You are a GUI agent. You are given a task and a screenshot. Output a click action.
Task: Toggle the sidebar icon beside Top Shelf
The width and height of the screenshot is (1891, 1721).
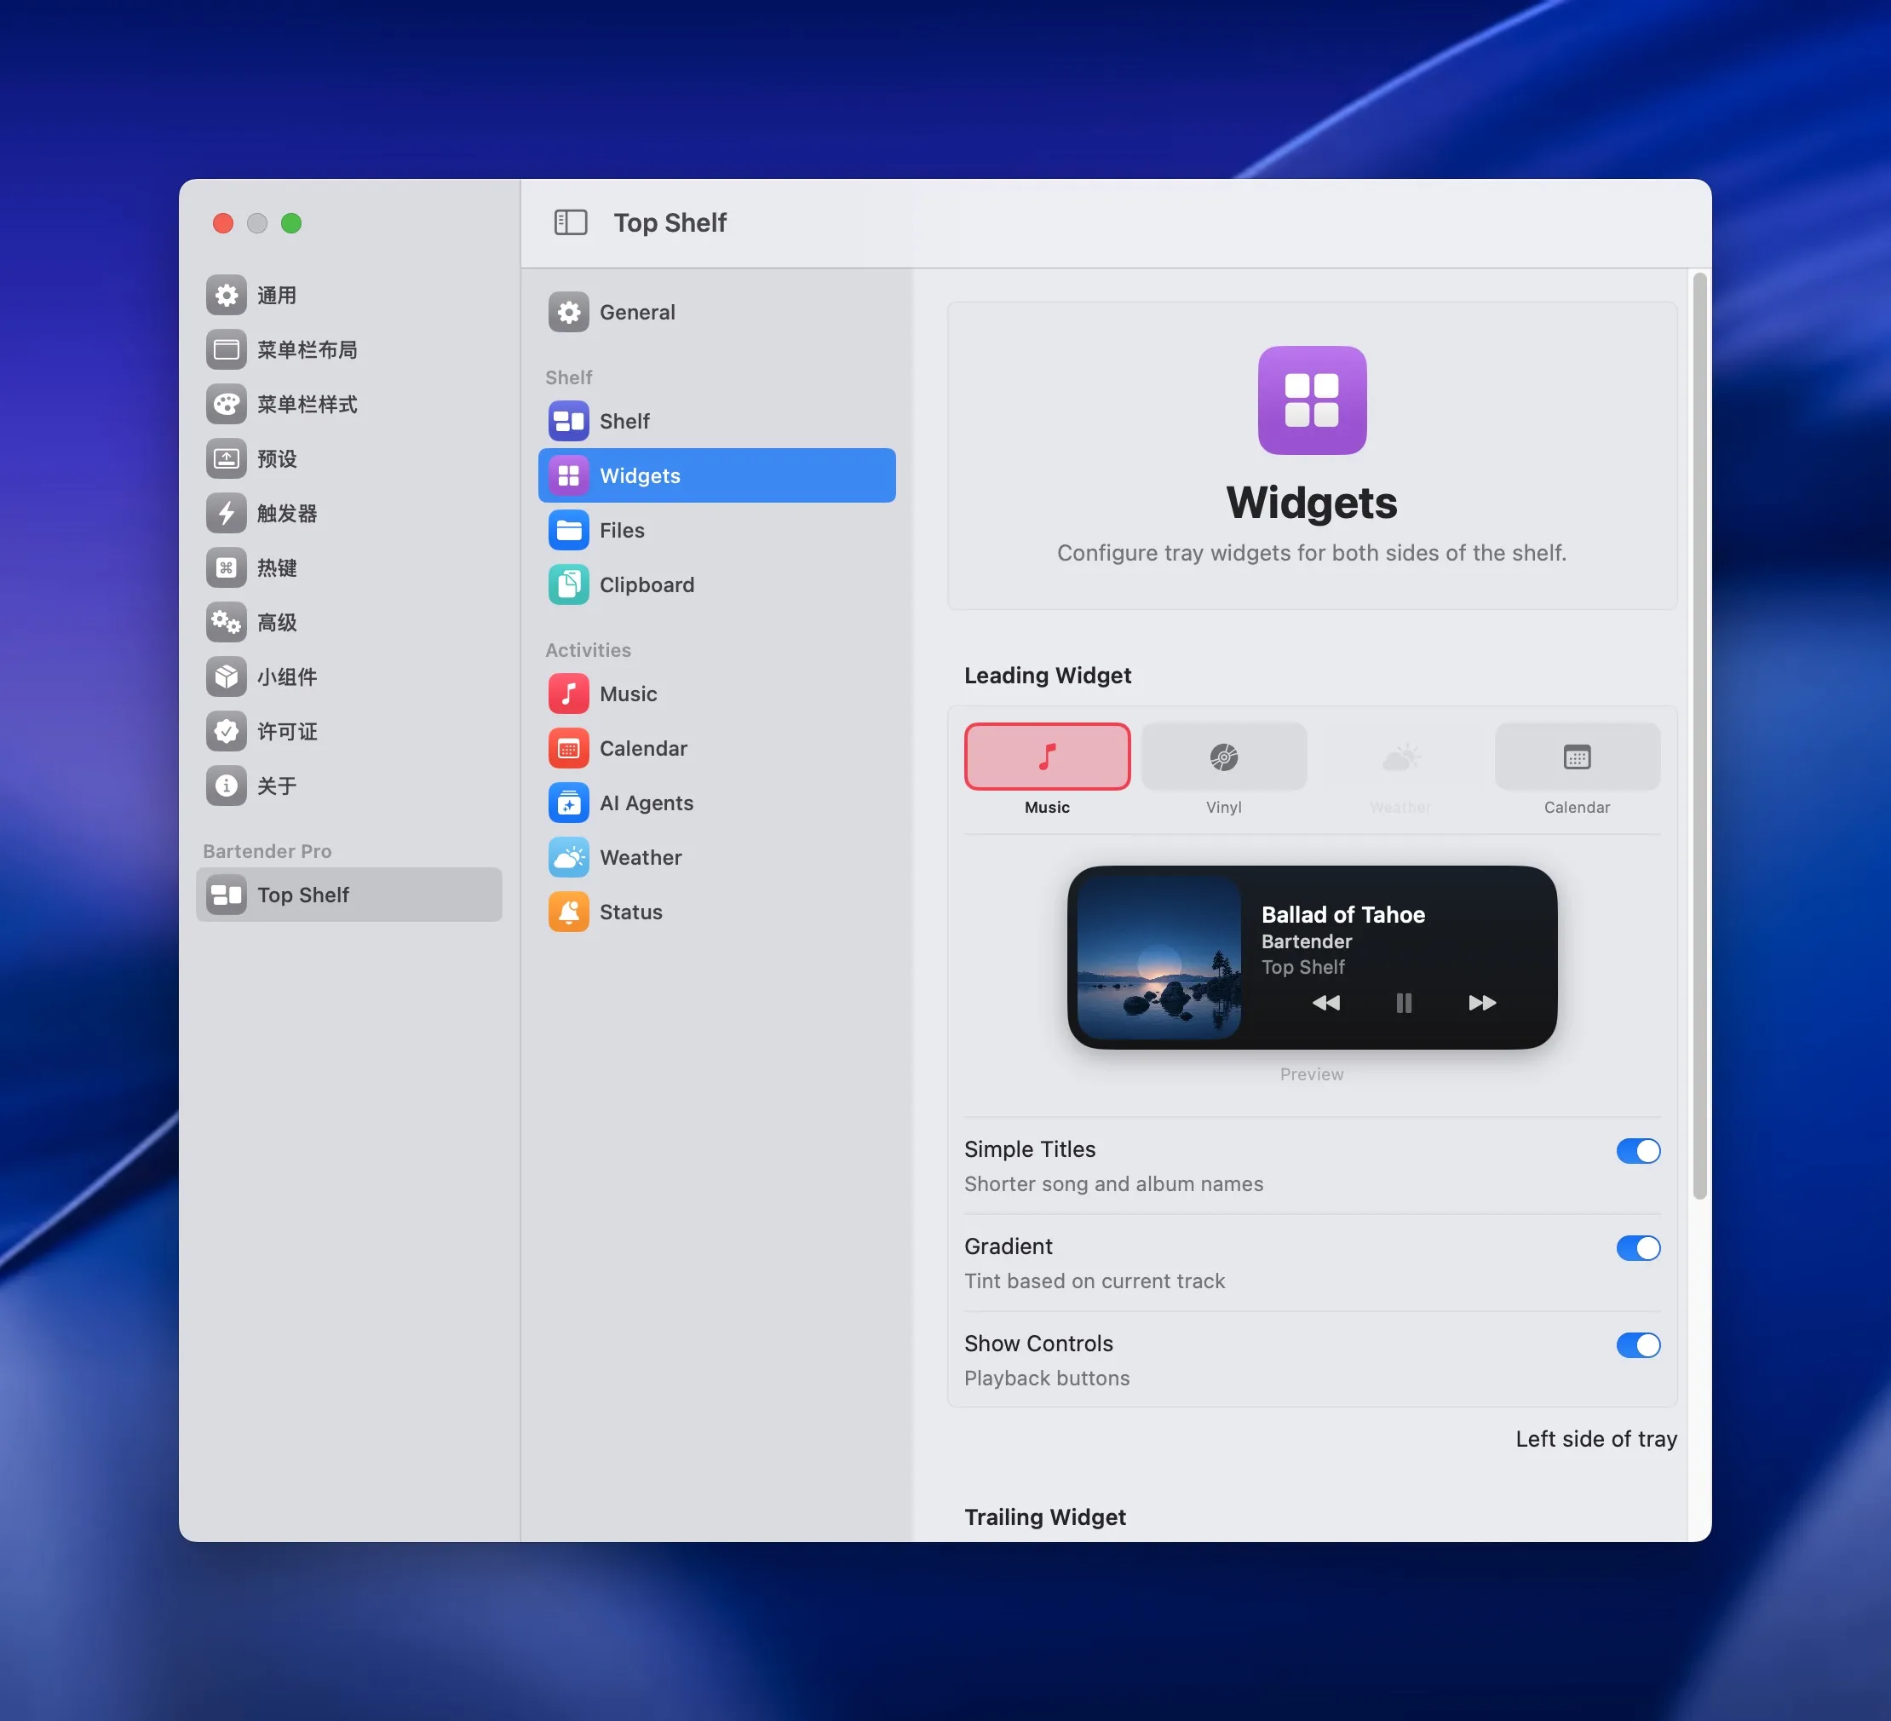tap(571, 222)
